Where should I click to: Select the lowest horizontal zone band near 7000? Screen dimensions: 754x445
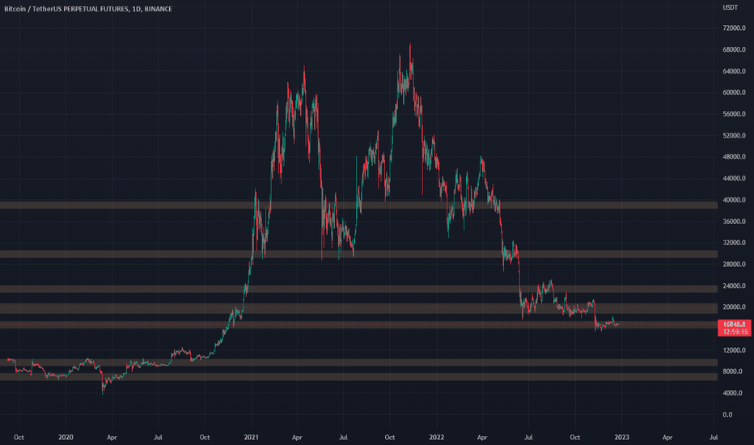[358, 377]
